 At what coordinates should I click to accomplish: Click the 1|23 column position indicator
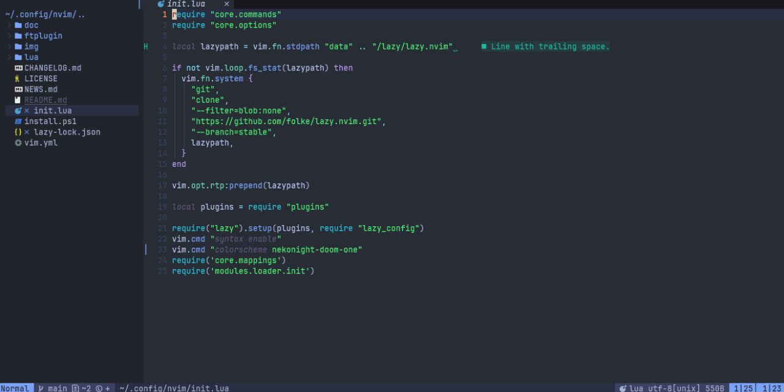click(771, 388)
